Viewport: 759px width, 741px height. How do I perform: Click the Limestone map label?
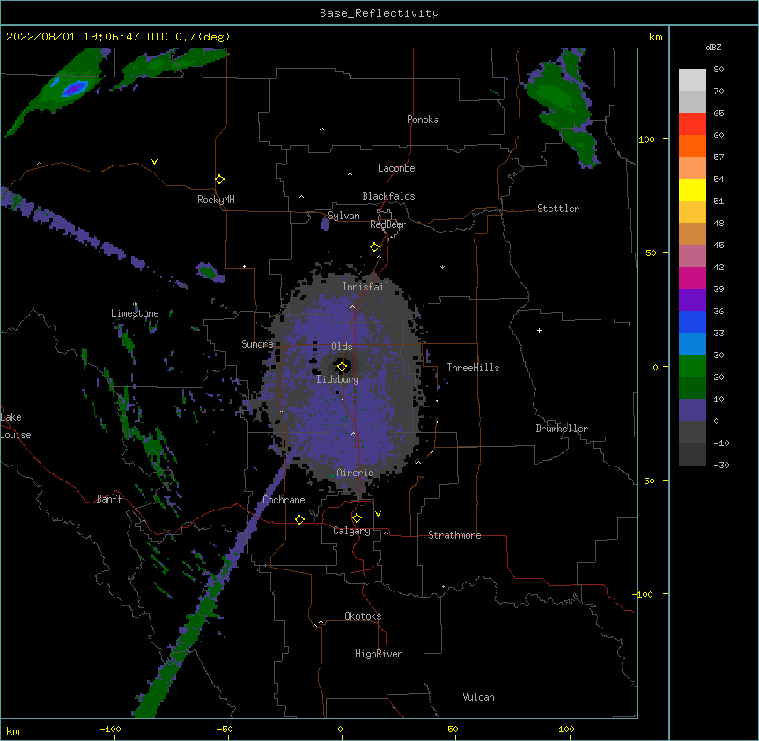click(x=135, y=313)
